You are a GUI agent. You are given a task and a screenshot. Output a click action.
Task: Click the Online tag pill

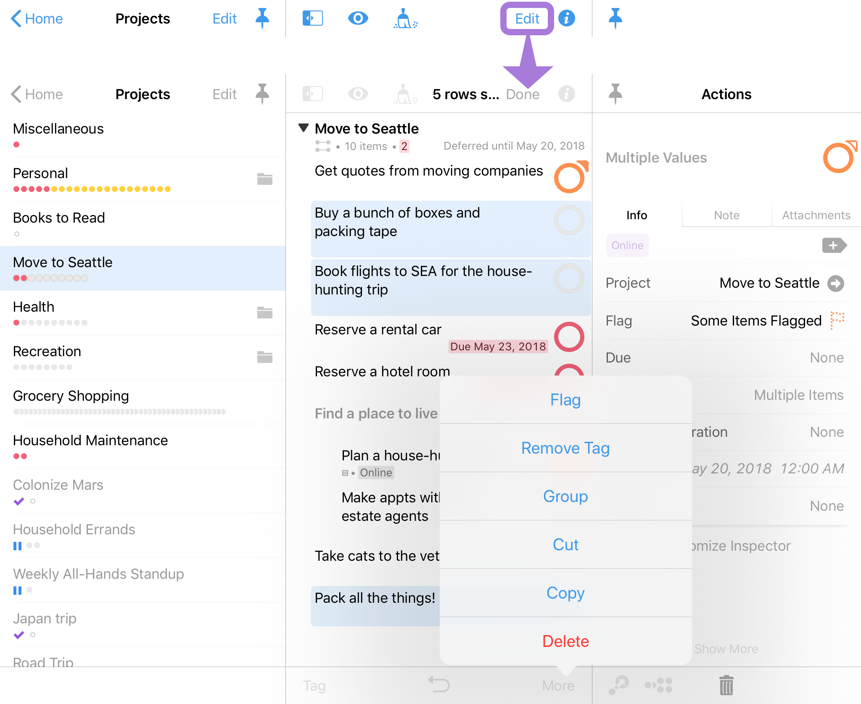pyautogui.click(x=627, y=245)
